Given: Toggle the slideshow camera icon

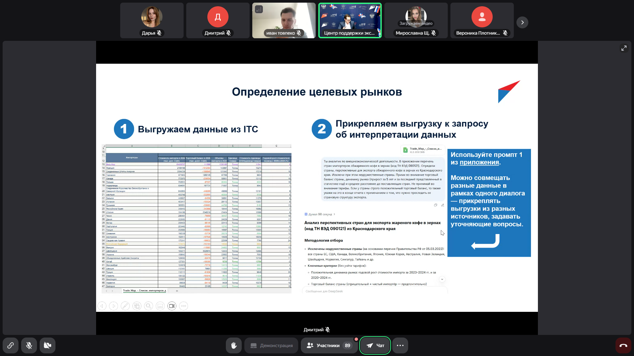Looking at the screenshot, I should click(x=172, y=306).
